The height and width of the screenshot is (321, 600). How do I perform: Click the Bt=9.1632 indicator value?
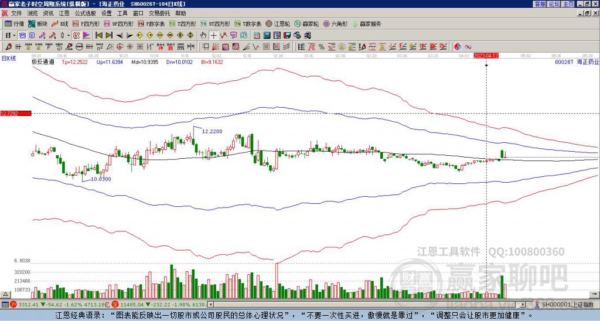pos(212,62)
